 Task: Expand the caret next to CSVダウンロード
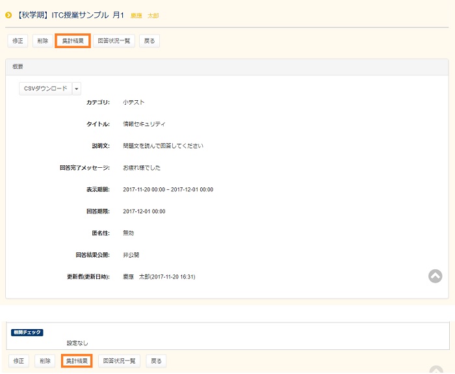coord(77,88)
